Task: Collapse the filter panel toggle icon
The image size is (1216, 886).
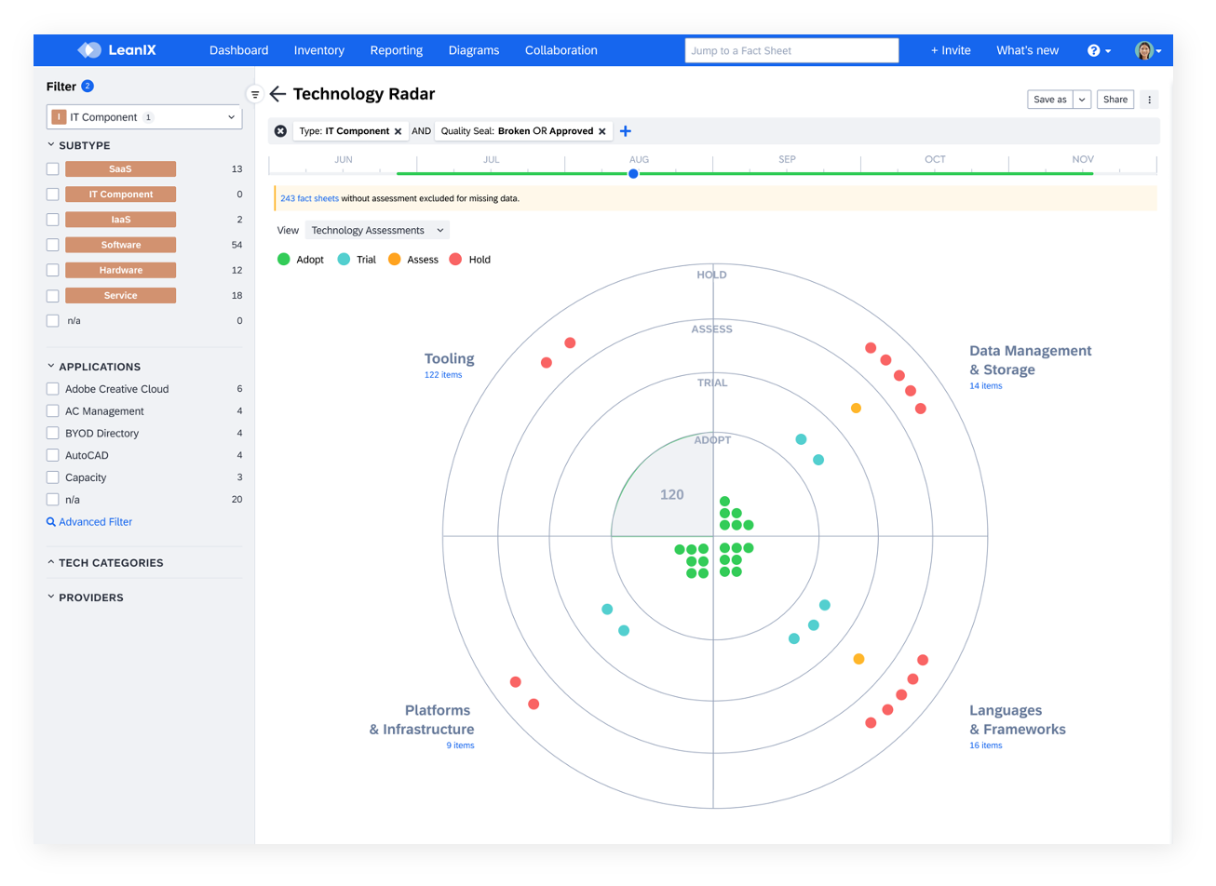Action: 254,94
